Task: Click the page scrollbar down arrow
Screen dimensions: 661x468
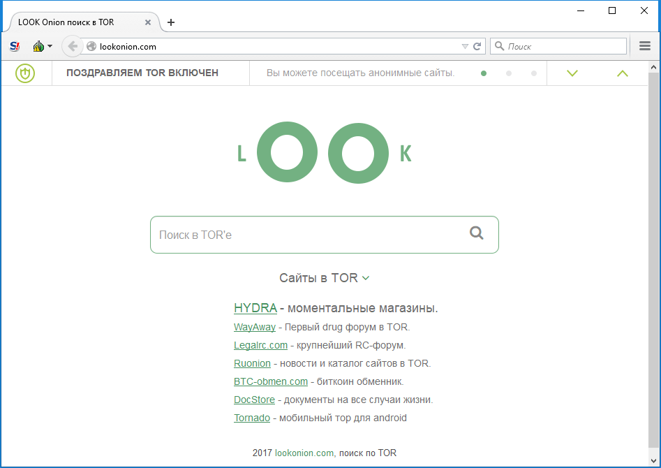Action: (x=654, y=460)
